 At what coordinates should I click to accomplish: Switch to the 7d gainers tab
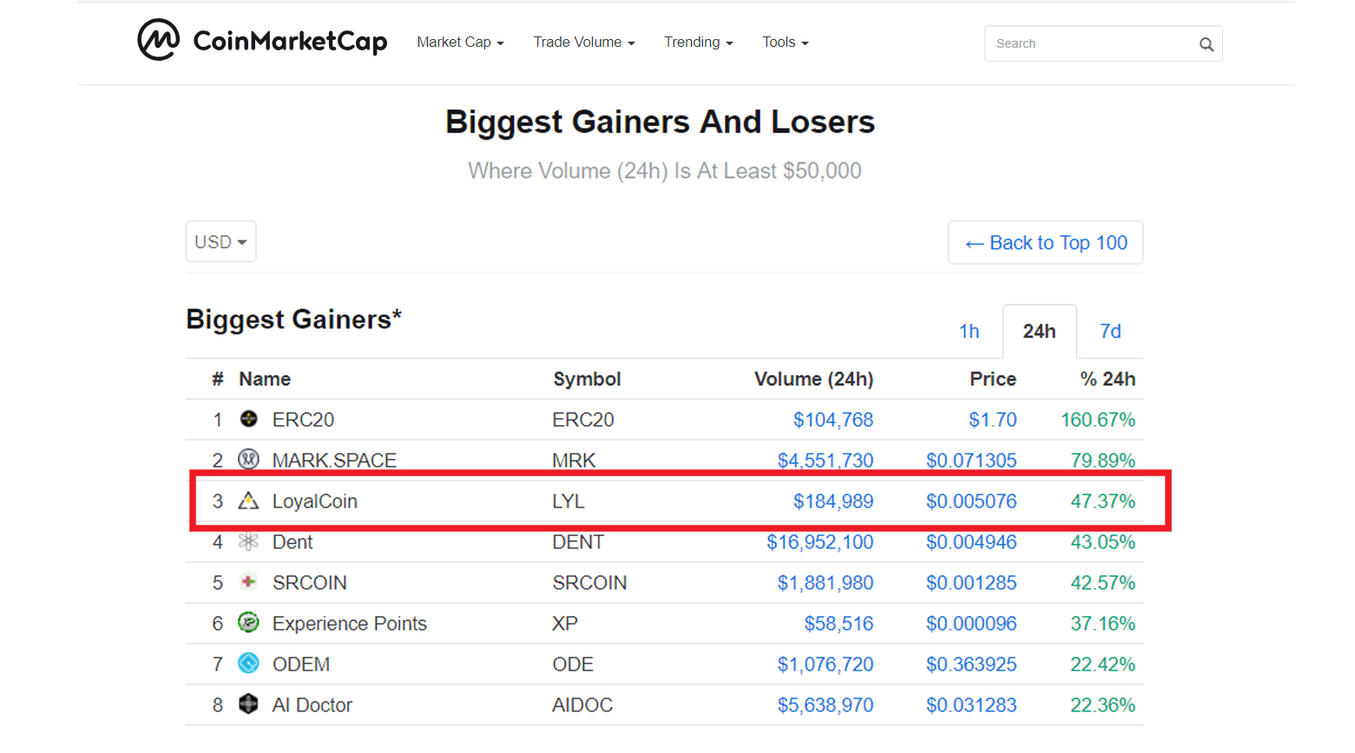pyautogui.click(x=1110, y=331)
